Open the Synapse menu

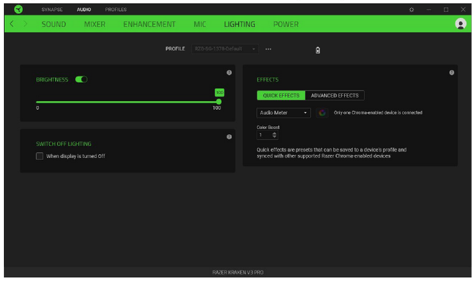(52, 9)
